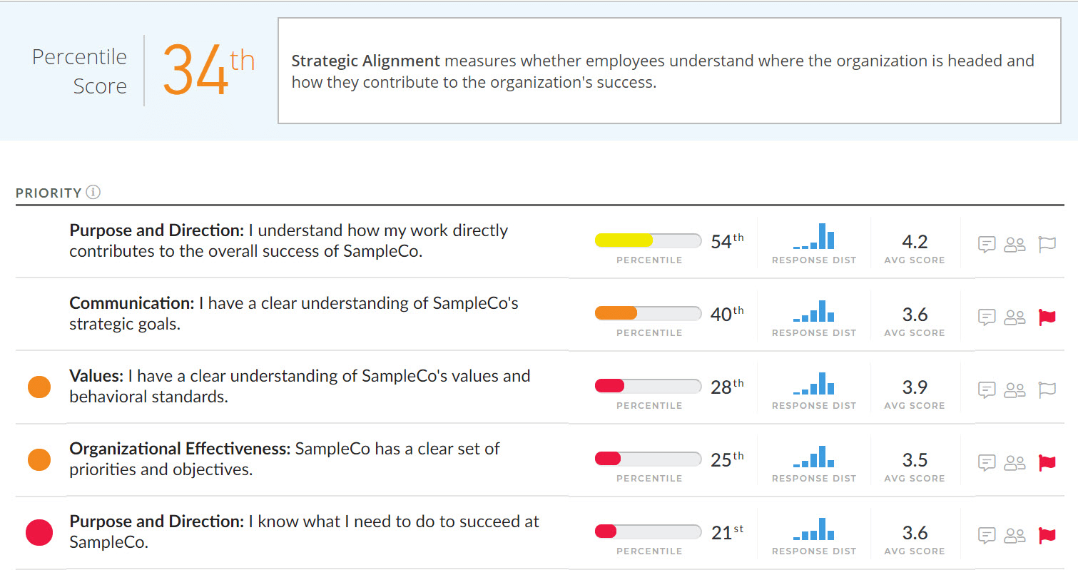View people icon for the Values item
The image size is (1078, 570).
(x=1015, y=390)
